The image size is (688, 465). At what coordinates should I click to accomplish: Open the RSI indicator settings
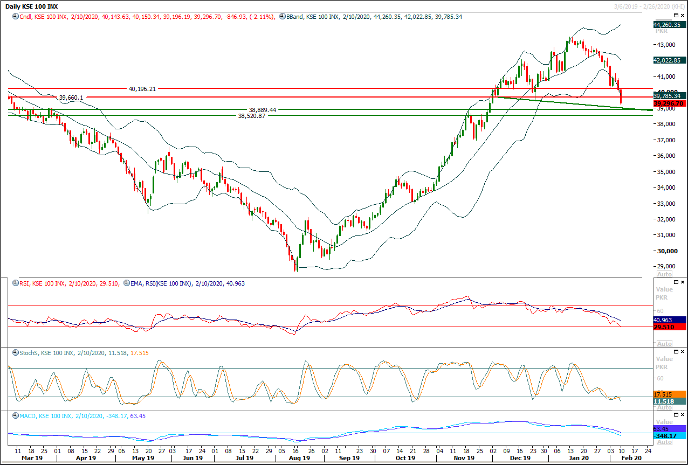point(15,283)
